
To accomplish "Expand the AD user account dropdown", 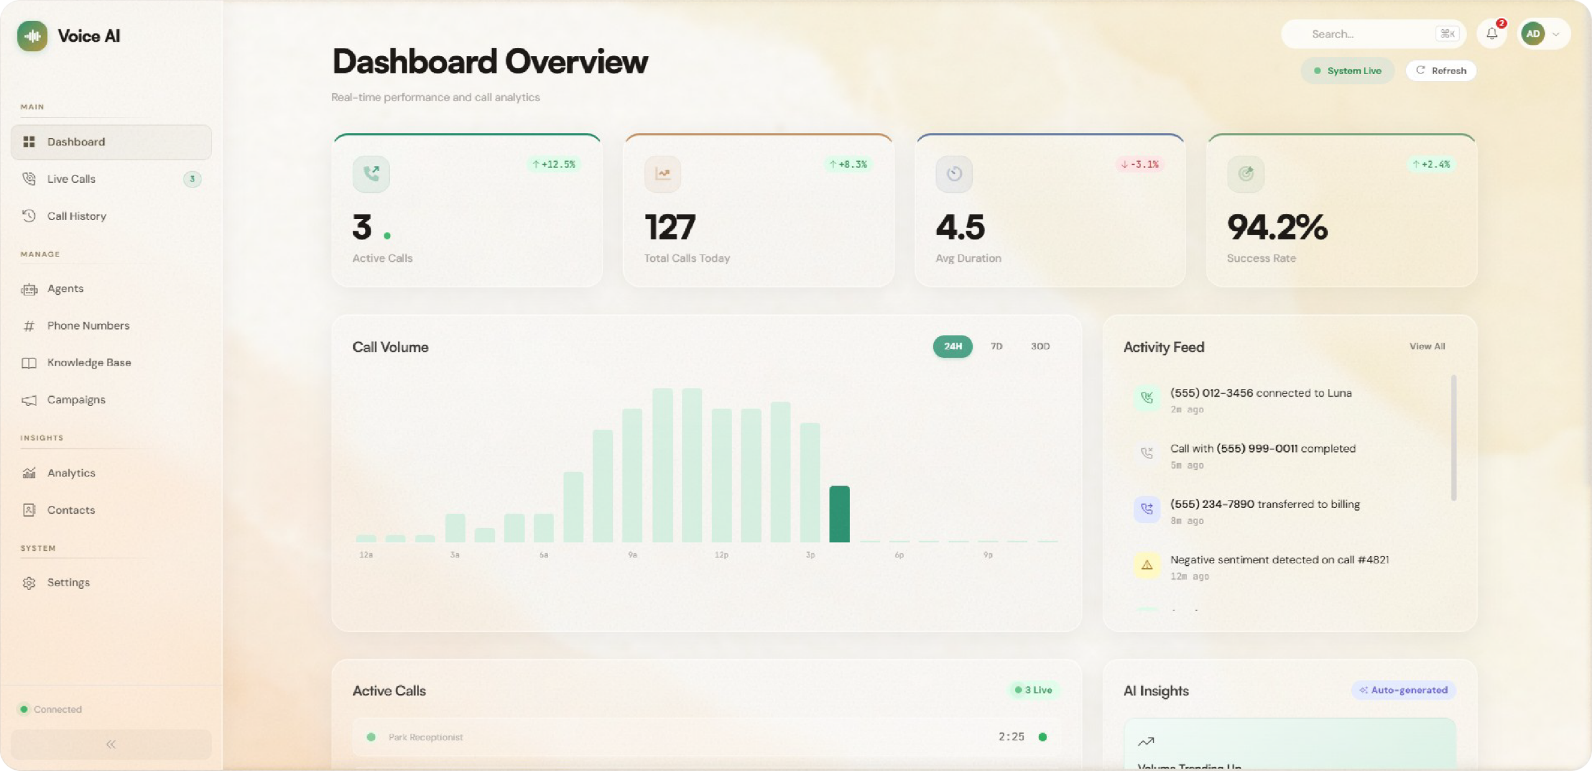I will [1555, 34].
